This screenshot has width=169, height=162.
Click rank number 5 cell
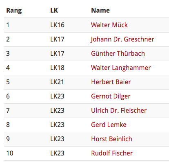point(8,82)
